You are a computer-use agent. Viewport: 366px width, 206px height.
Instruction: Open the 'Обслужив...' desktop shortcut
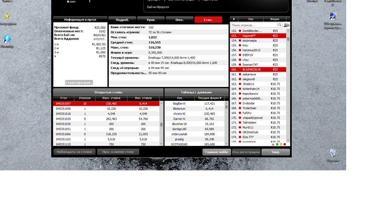click(333, 21)
